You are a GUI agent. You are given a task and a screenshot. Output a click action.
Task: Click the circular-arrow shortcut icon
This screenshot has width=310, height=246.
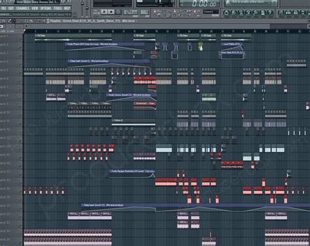point(226,12)
